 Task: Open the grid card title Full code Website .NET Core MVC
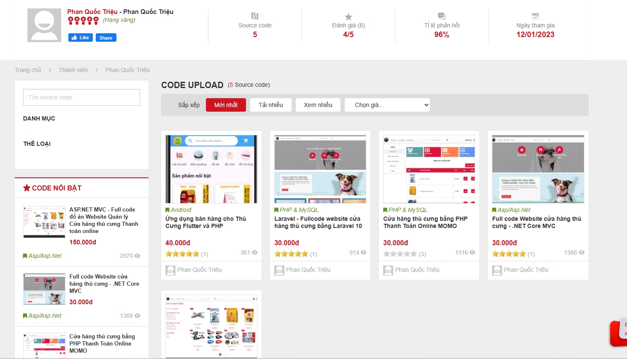point(537,222)
